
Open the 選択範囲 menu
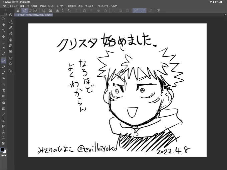click(72, 6)
